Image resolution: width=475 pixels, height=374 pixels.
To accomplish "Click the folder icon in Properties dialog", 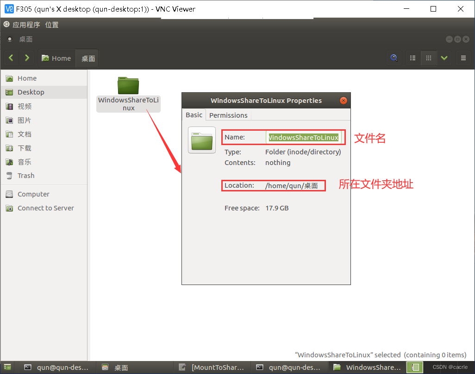I will (x=201, y=139).
